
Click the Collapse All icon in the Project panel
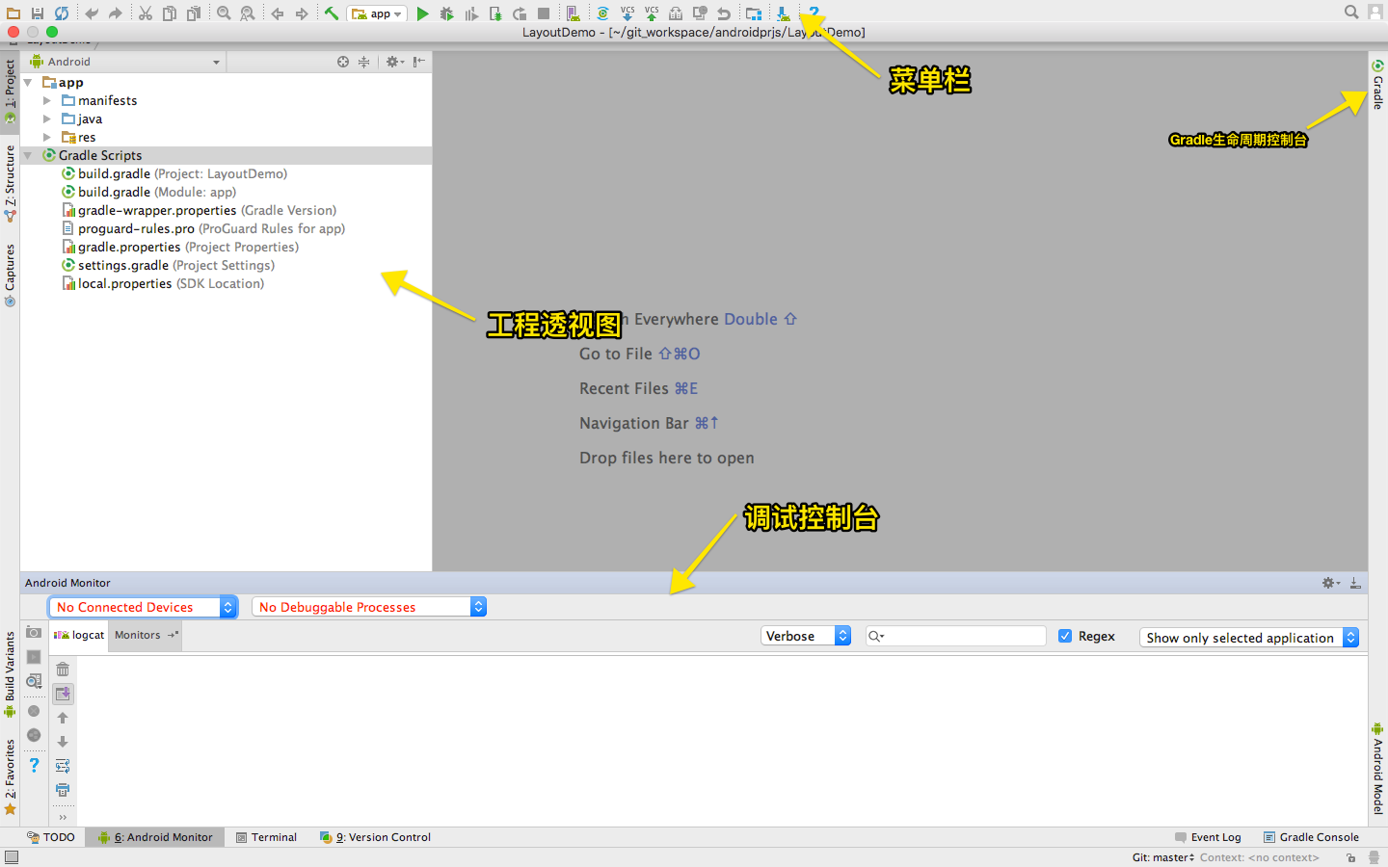(x=363, y=62)
